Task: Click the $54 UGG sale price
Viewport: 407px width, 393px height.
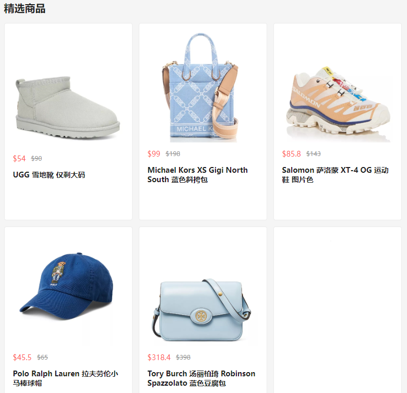Action: (x=19, y=158)
